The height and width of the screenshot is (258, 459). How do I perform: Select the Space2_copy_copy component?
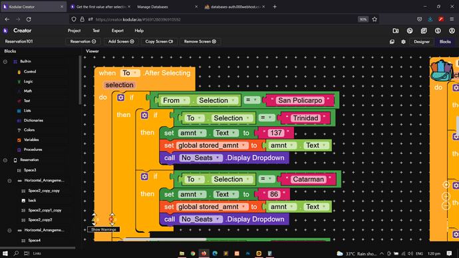[44, 191]
